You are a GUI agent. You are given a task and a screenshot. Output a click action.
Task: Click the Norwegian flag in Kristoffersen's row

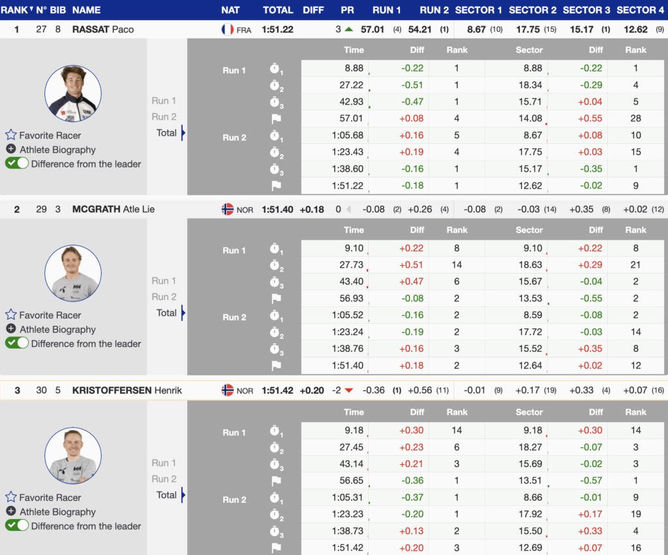tap(228, 390)
